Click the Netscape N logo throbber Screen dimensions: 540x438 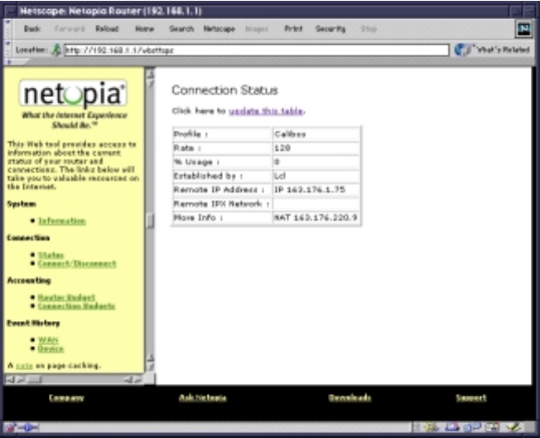tap(523, 29)
